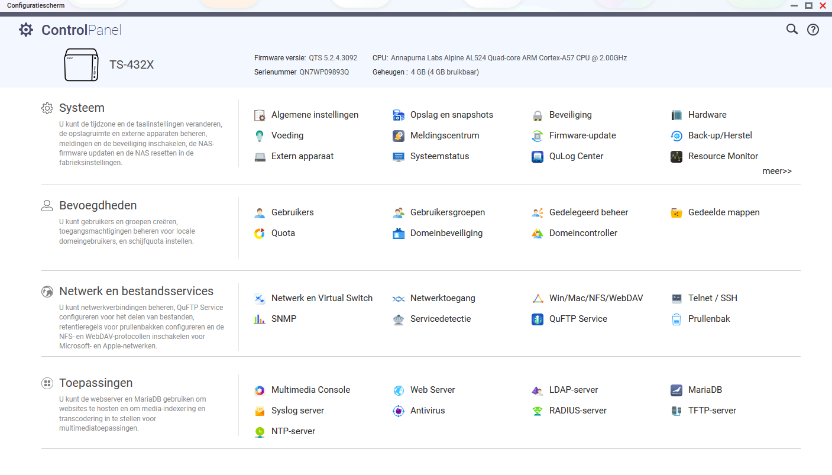The image size is (832, 475).
Task: Click the Systeem section gear icon
Action: [47, 108]
